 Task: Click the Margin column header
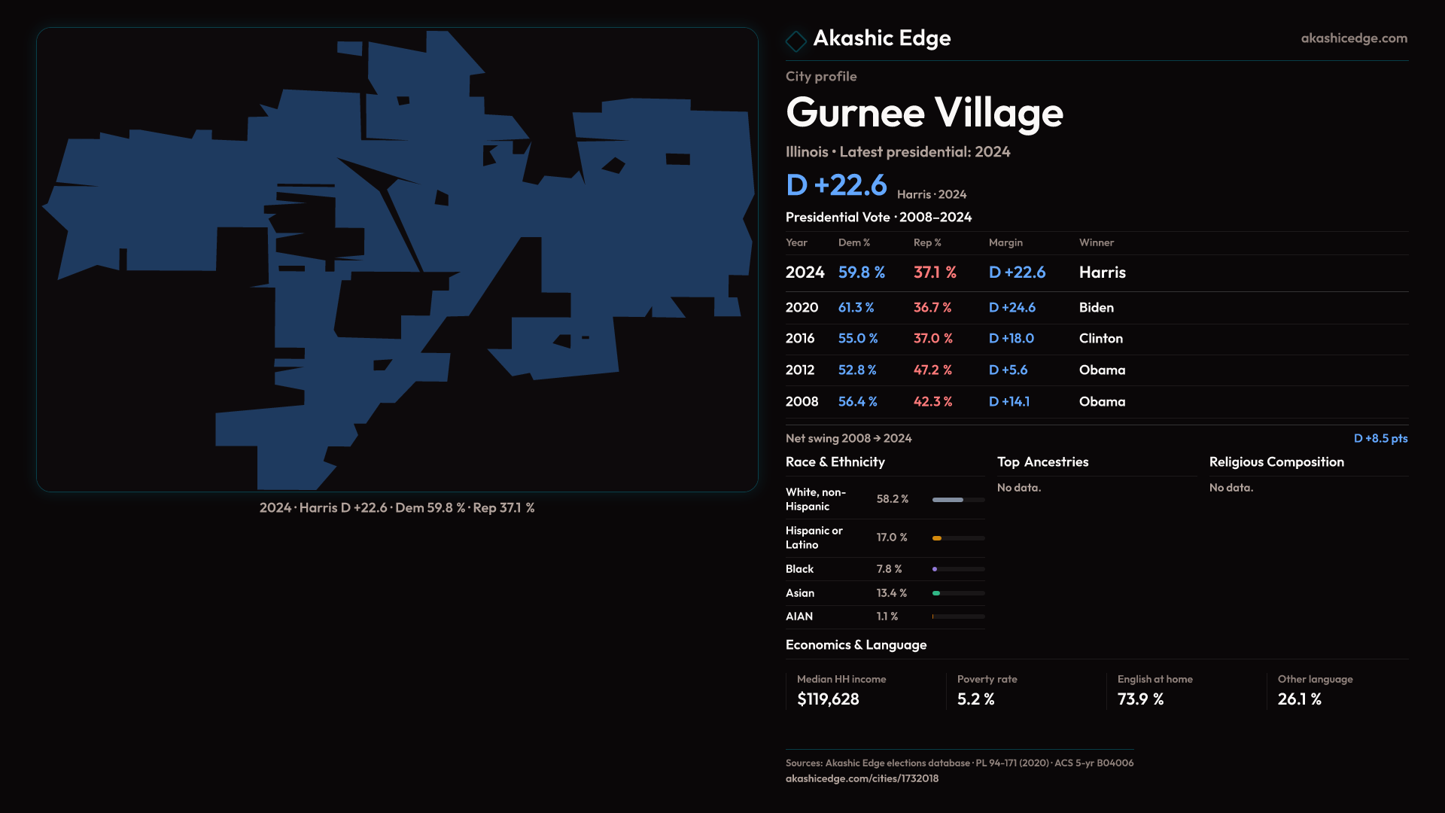(x=1005, y=242)
